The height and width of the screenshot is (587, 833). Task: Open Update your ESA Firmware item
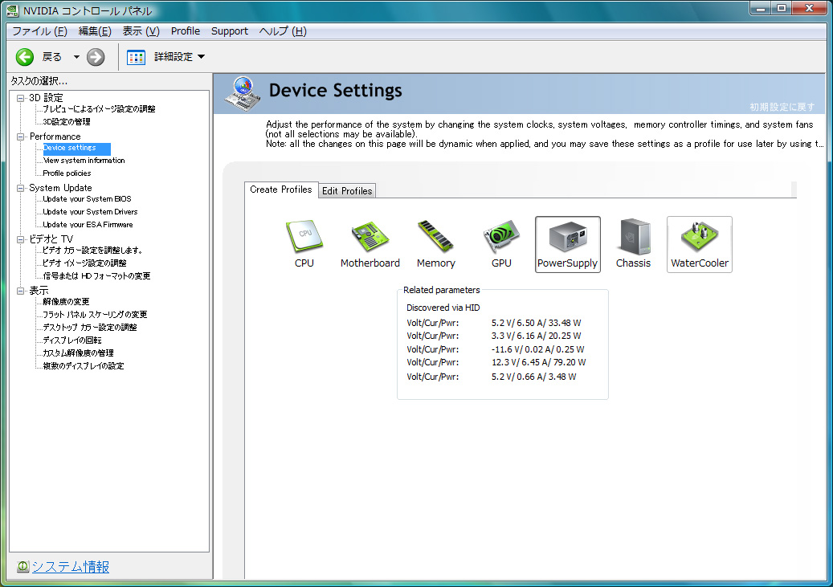coord(88,225)
